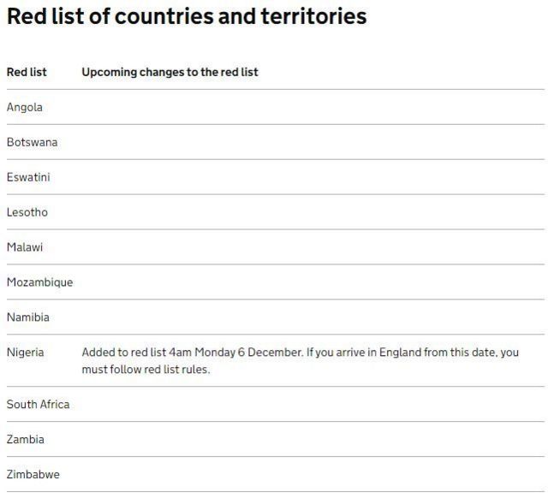The image size is (548, 504).
Task: Select Botswana in the red list
Action: coord(32,142)
